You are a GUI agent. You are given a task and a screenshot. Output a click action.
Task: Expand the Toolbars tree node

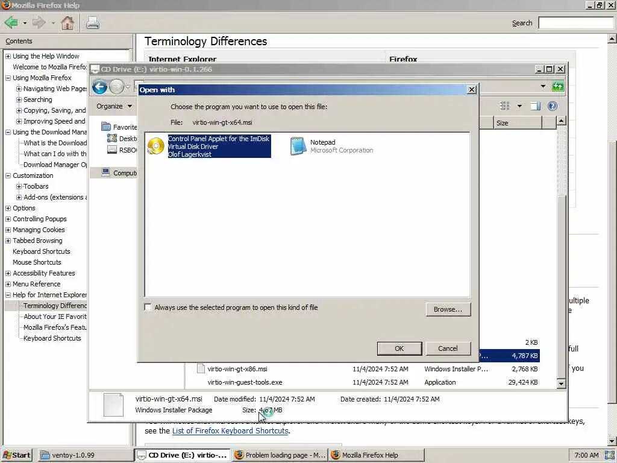(19, 187)
